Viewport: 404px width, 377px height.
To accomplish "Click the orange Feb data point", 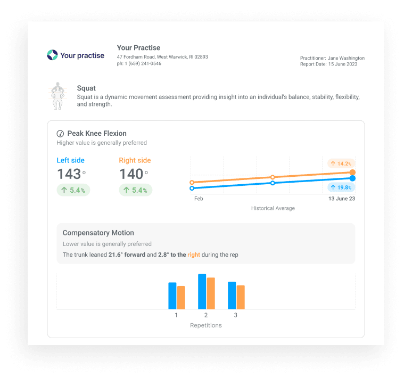I will (192, 183).
